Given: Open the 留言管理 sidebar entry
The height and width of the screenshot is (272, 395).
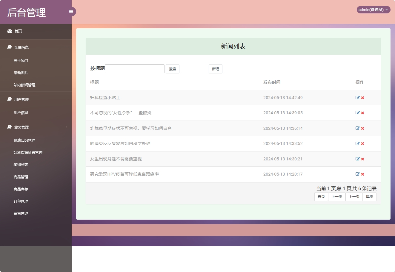Looking at the screenshot, I should 21,213.
